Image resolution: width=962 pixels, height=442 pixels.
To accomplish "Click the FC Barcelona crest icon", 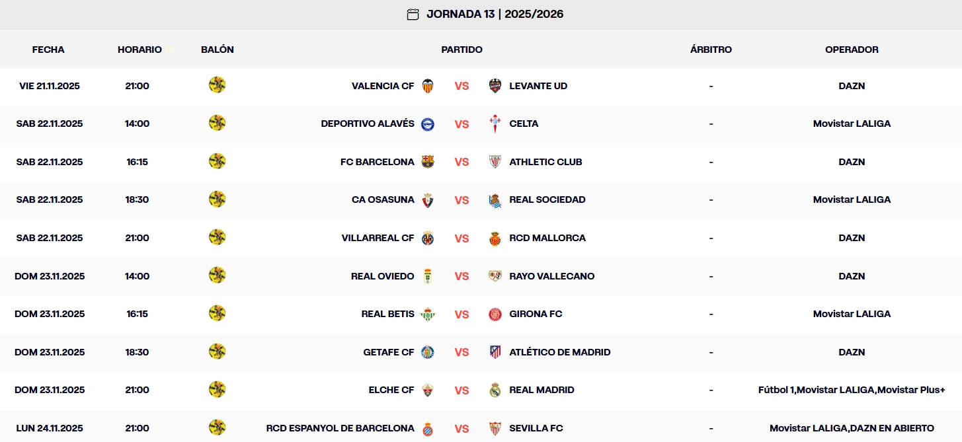I will click(x=428, y=162).
